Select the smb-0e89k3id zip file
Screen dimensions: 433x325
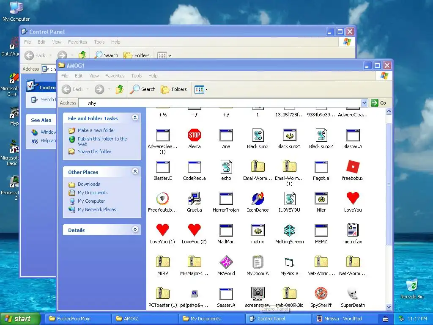(289, 294)
